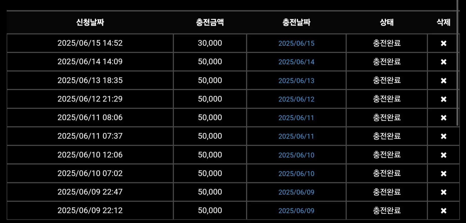Image resolution: width=466 pixels, height=223 pixels.
Task: Delete the 2025/06/10 07:02 charge entry
Action: [x=443, y=174]
